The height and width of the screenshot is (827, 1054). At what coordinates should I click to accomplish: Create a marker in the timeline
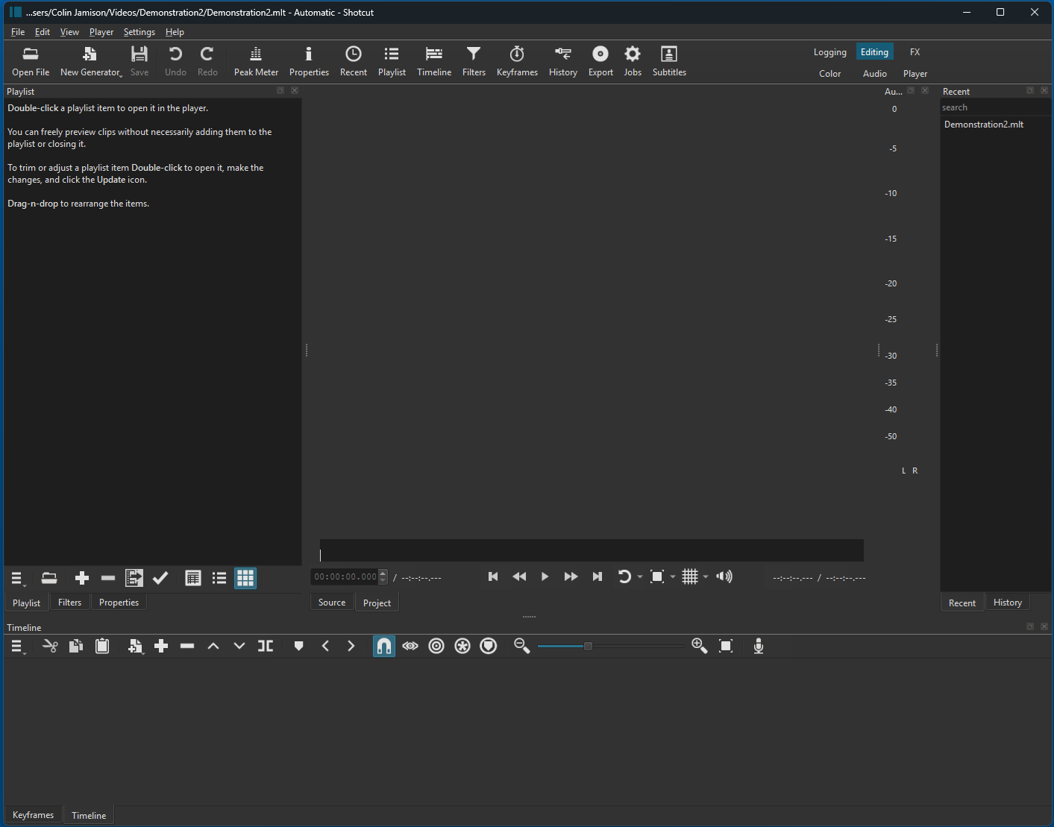298,646
